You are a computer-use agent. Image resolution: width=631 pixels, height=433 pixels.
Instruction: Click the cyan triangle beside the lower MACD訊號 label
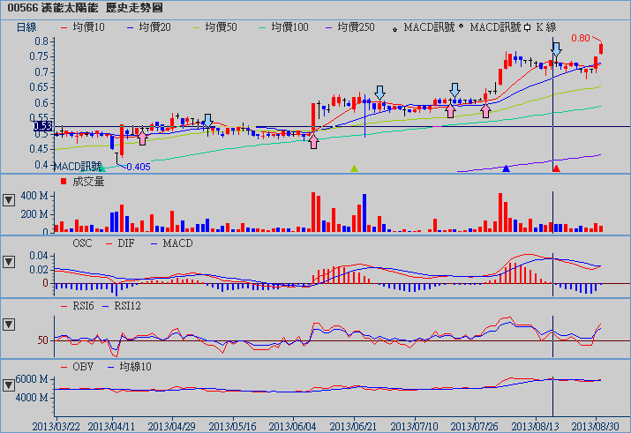[101, 166]
